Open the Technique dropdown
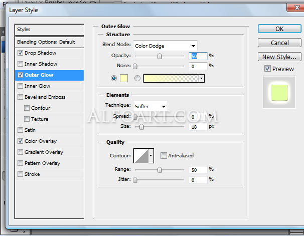The image size is (304, 236). tap(150, 107)
